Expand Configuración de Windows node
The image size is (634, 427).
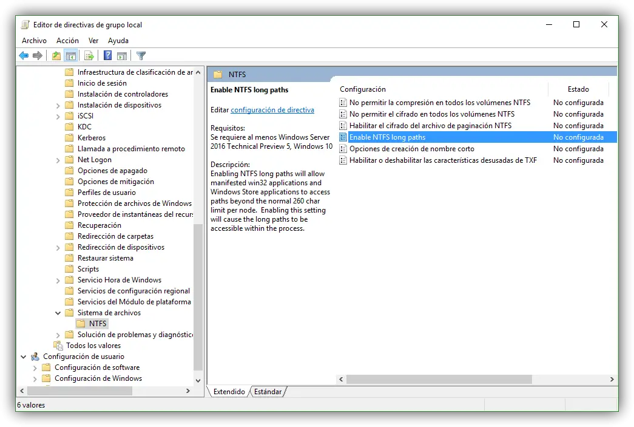coord(35,379)
